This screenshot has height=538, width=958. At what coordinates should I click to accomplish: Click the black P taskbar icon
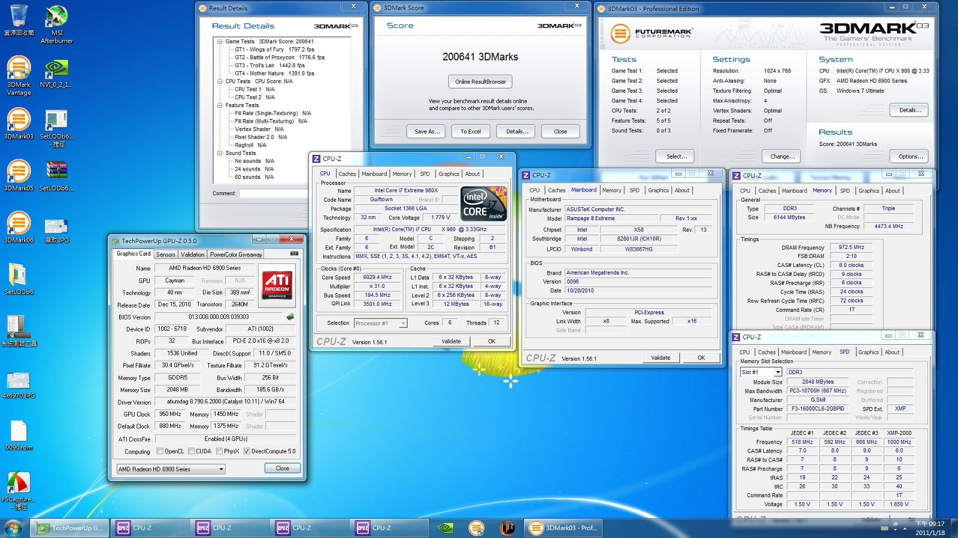pyautogui.click(x=507, y=528)
